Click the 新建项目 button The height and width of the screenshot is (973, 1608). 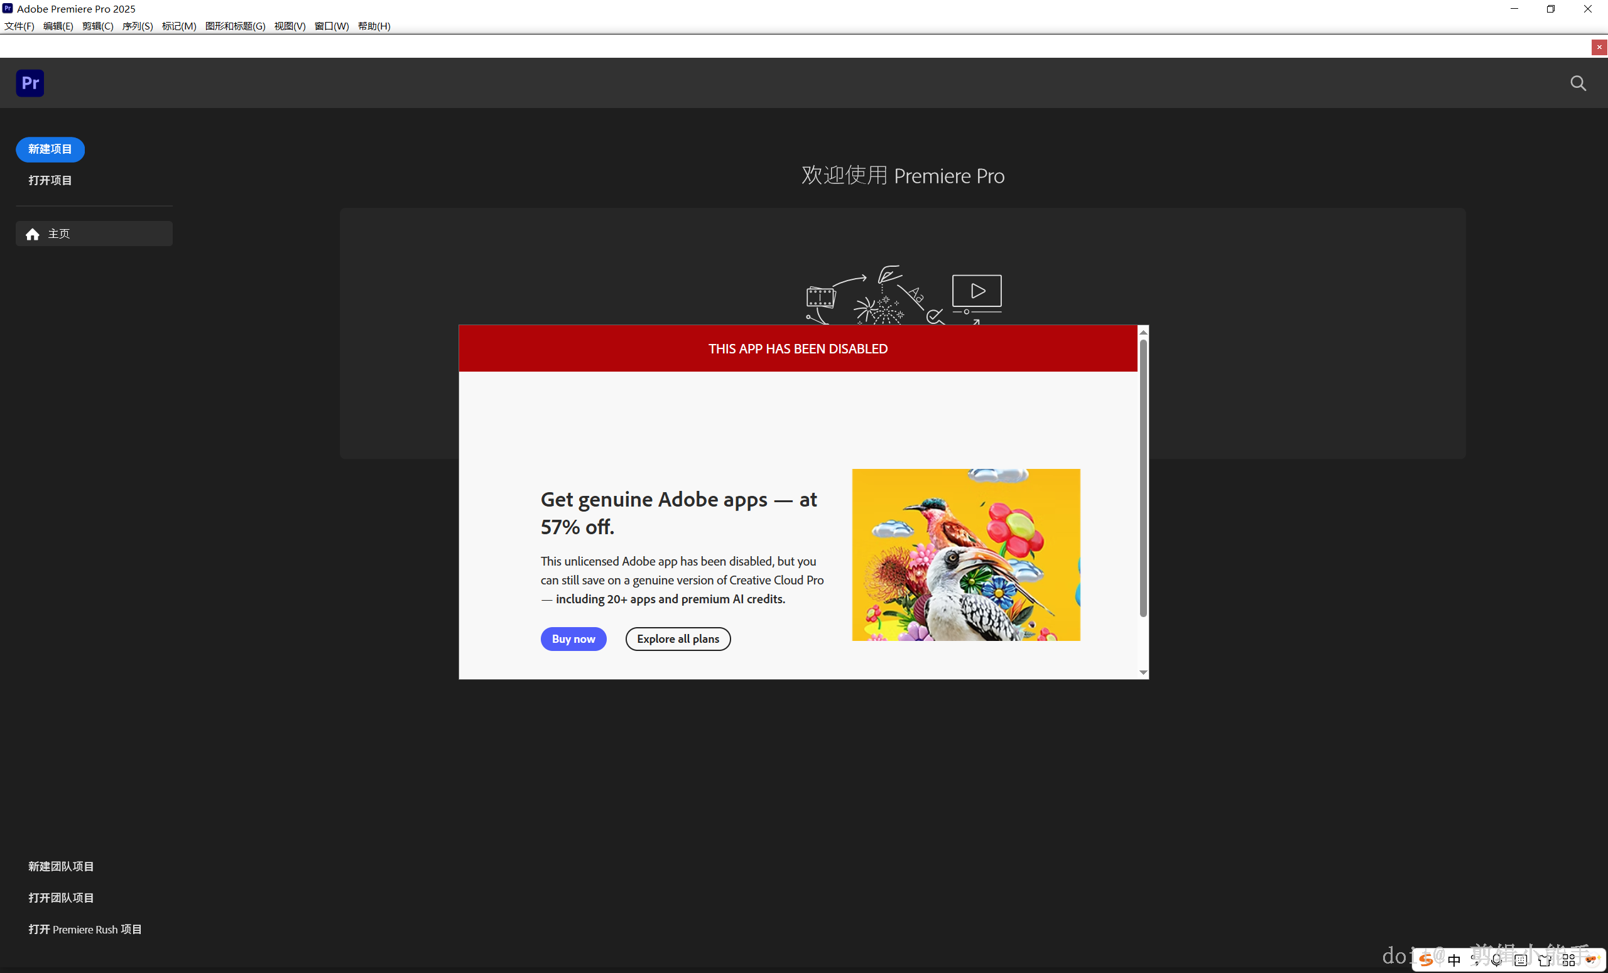[50, 149]
